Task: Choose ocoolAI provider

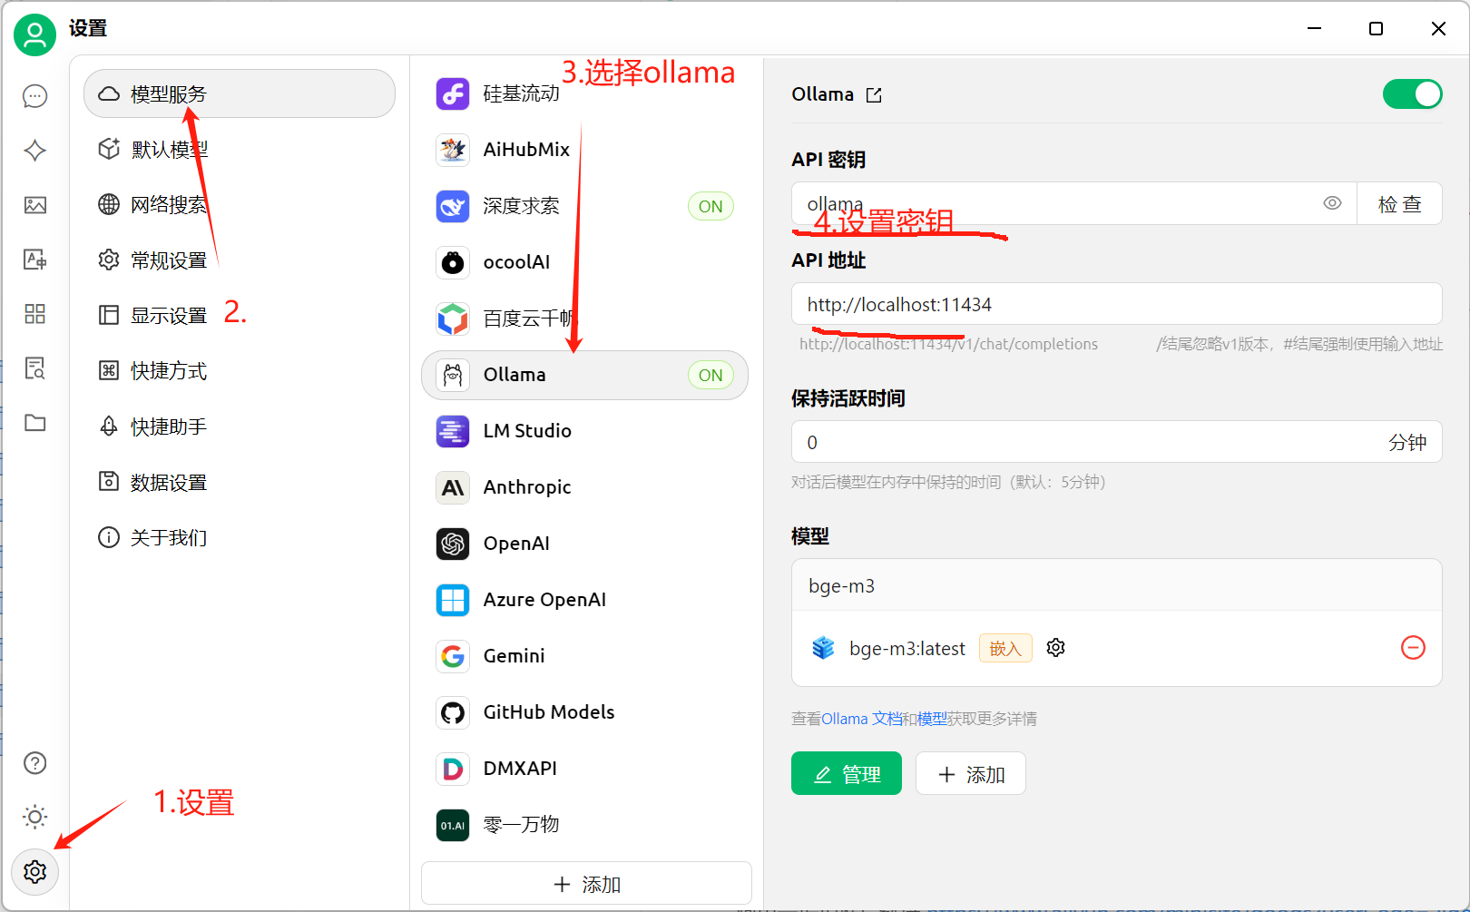Action: pyautogui.click(x=584, y=262)
